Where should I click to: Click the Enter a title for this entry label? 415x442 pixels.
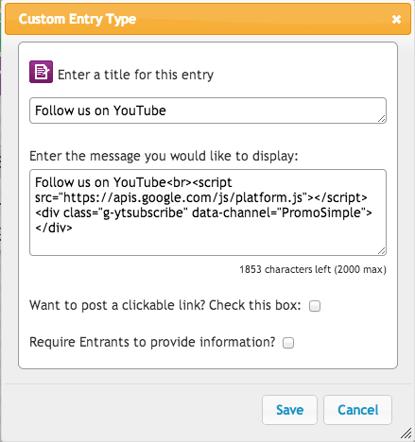(x=135, y=75)
